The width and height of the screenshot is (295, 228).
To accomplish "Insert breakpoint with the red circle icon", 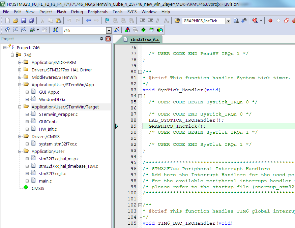I will pyautogui.click(x=270, y=21).
